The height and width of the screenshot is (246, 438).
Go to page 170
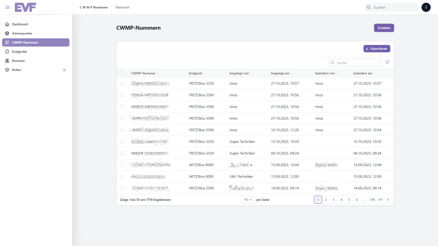(373, 200)
